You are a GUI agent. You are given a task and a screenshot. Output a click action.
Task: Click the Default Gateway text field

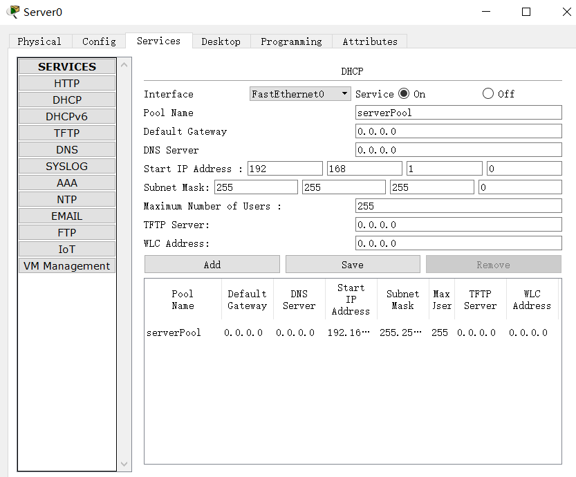(x=458, y=131)
